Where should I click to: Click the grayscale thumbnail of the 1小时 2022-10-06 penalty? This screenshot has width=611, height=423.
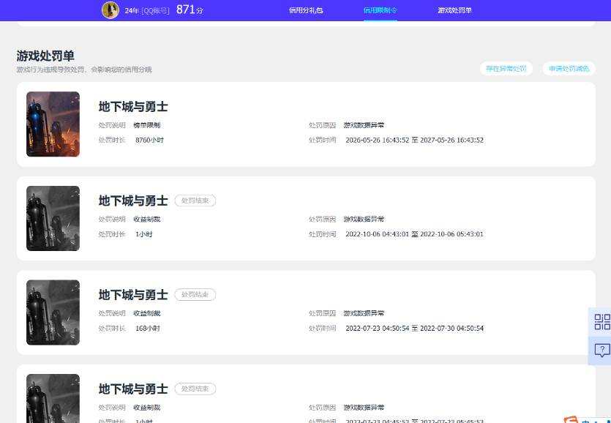[53, 218]
